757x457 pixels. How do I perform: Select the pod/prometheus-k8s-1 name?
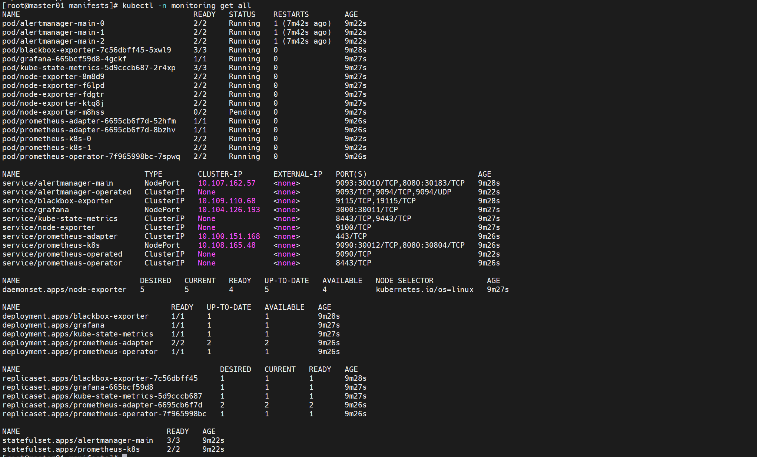[x=47, y=148]
